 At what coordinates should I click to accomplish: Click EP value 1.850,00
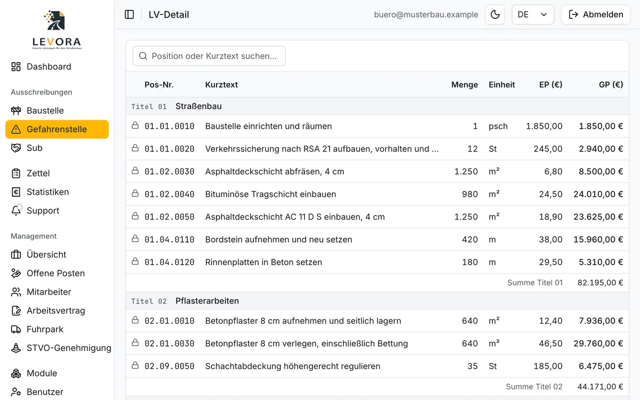(544, 126)
